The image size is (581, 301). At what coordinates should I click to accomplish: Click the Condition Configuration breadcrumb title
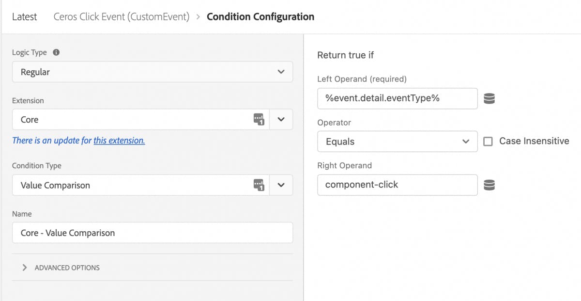[x=260, y=16]
